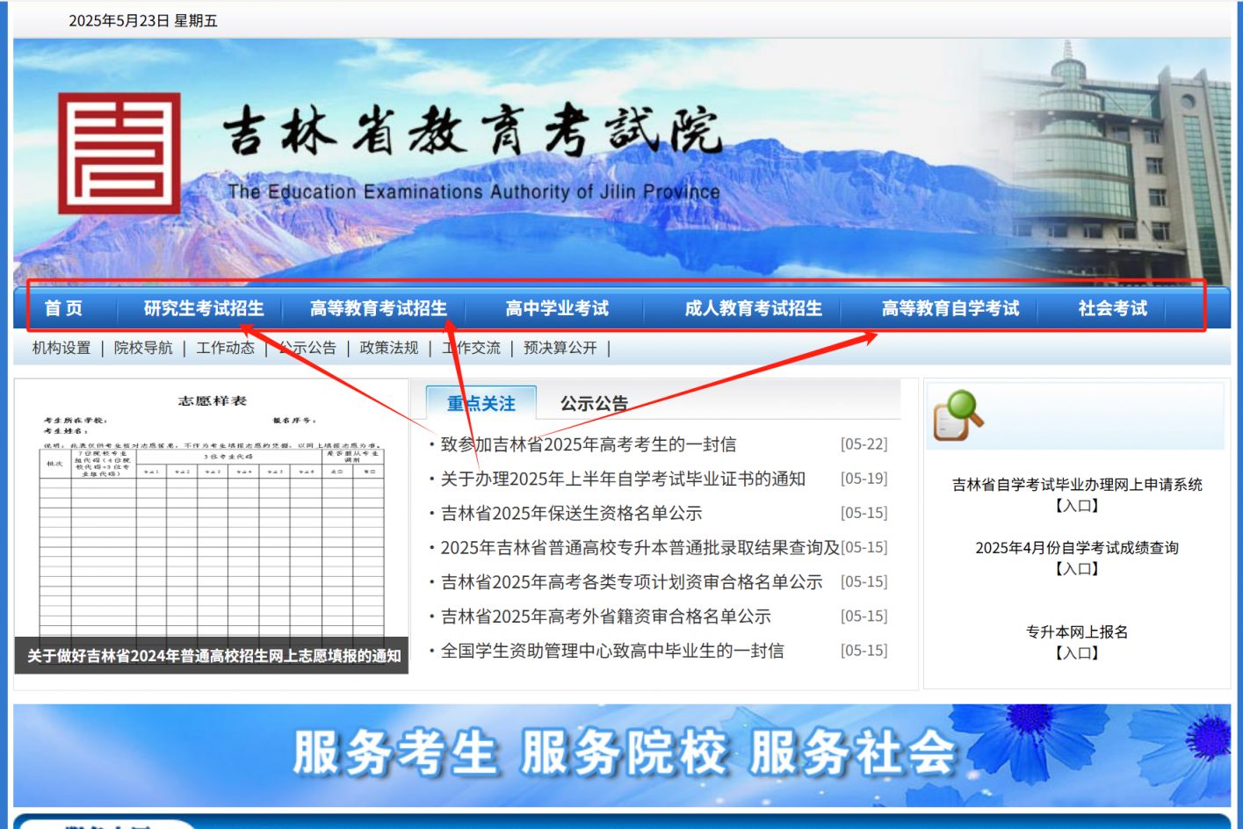Open the 首页 menu item
This screenshot has height=829, width=1243.
coord(66,308)
